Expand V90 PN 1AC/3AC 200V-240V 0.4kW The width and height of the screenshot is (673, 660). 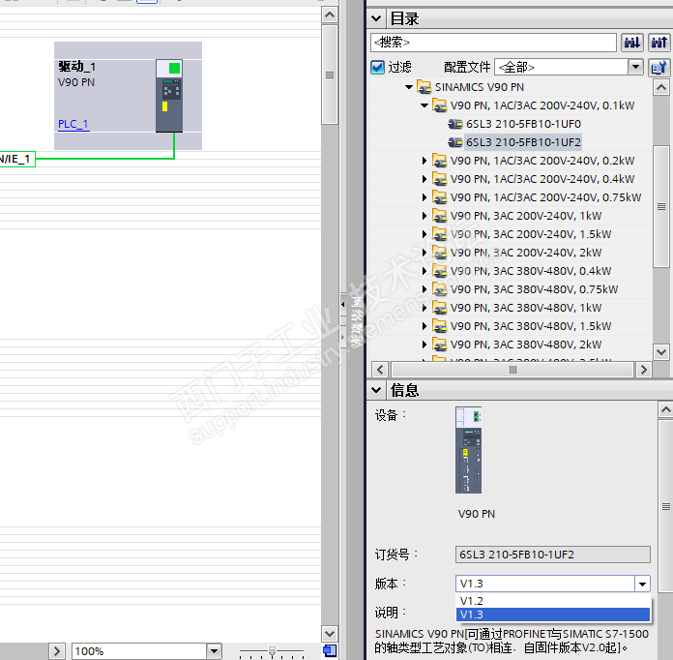point(424,179)
